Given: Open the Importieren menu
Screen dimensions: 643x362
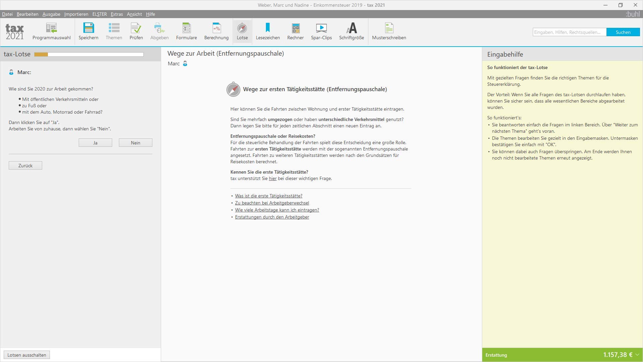Looking at the screenshot, I should (x=76, y=14).
